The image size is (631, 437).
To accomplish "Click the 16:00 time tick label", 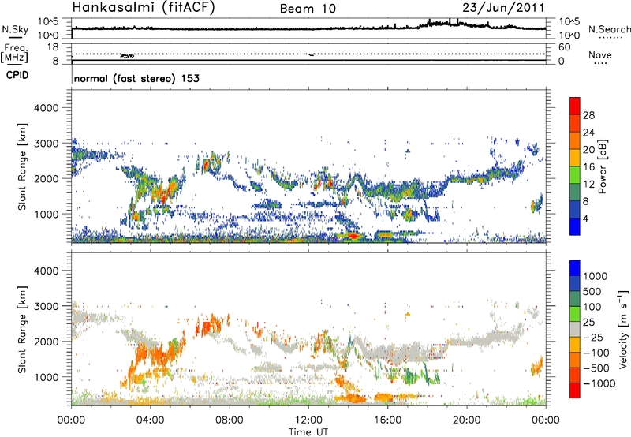I will tap(387, 420).
